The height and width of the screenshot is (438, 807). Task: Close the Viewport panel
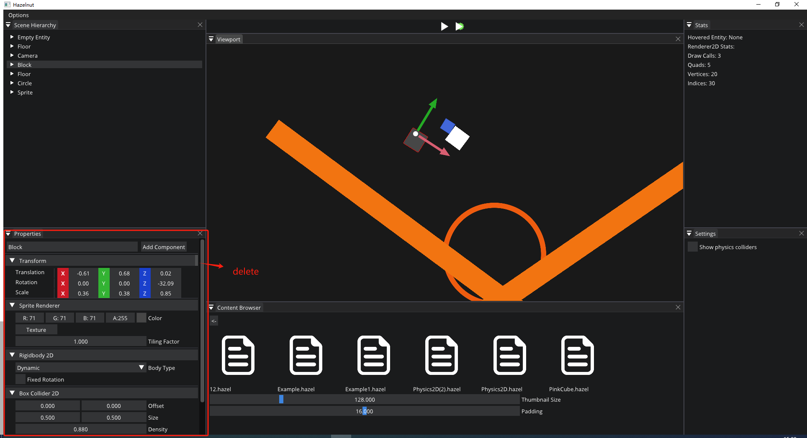tap(678, 39)
